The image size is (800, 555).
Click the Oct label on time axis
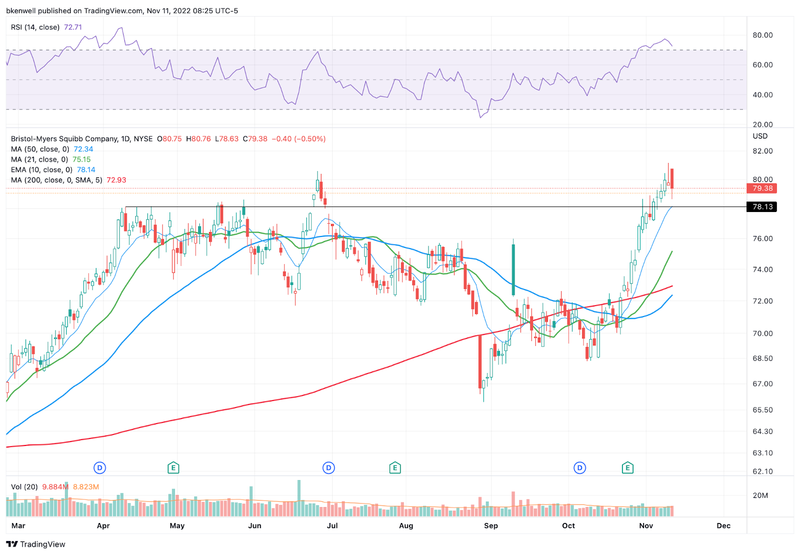568,525
